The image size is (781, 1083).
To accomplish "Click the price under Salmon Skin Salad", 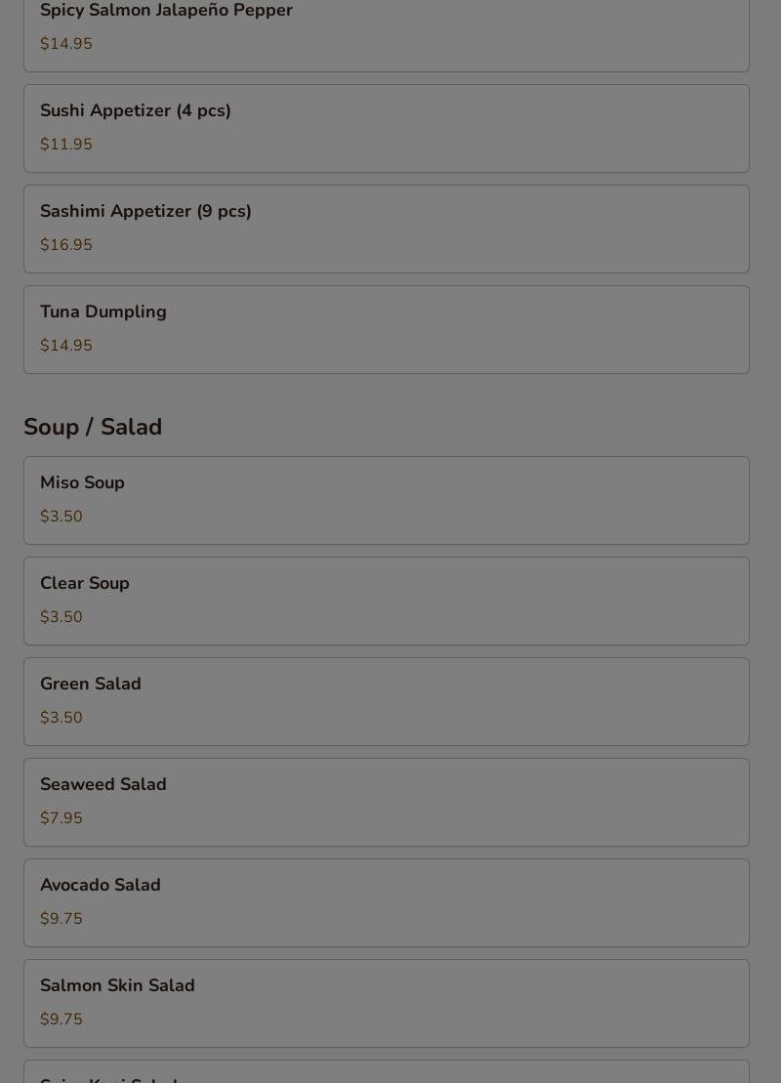I will (x=62, y=1020).
